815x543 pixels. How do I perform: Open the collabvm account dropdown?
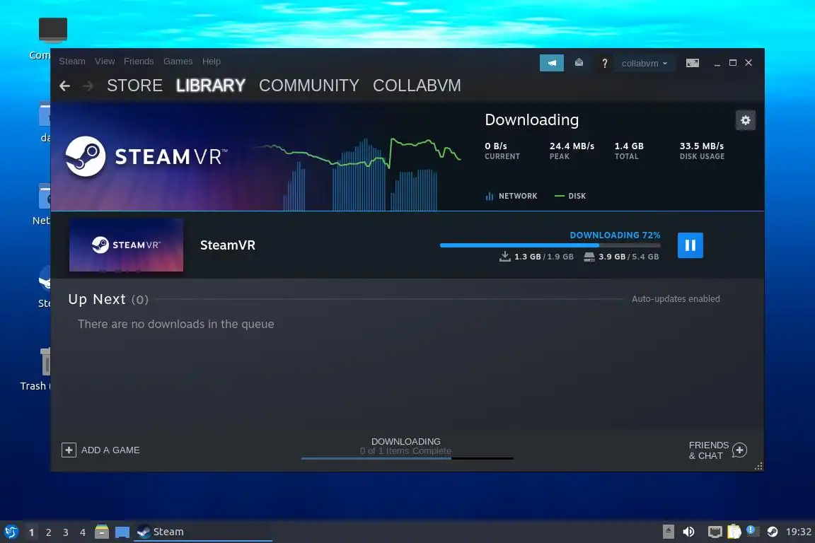(644, 63)
